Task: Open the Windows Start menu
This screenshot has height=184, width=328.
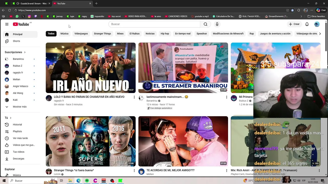Action: [4, 181]
